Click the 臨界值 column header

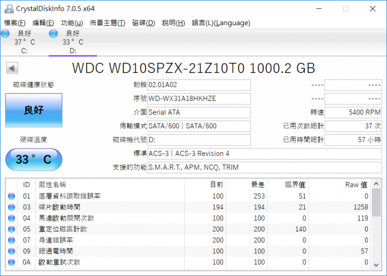[x=288, y=185]
